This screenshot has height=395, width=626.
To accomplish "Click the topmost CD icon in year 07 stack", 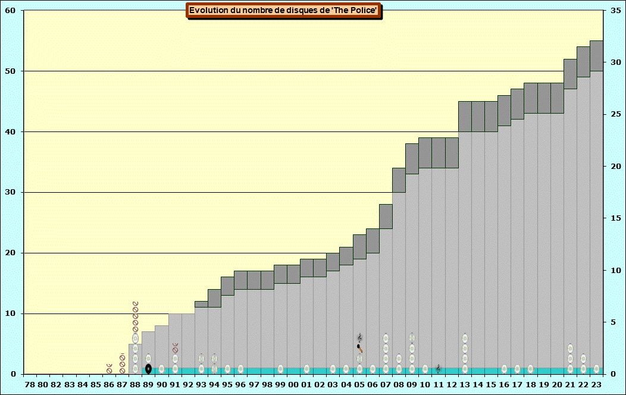I will click(386, 338).
